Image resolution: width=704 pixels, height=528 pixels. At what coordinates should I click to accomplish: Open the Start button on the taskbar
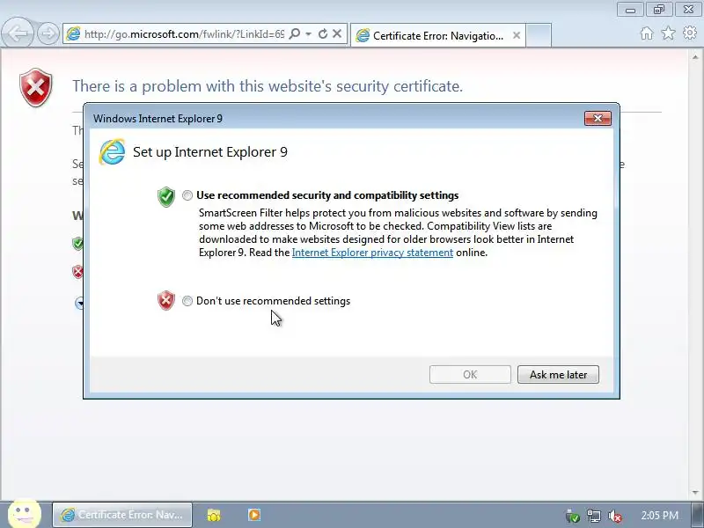[25, 514]
